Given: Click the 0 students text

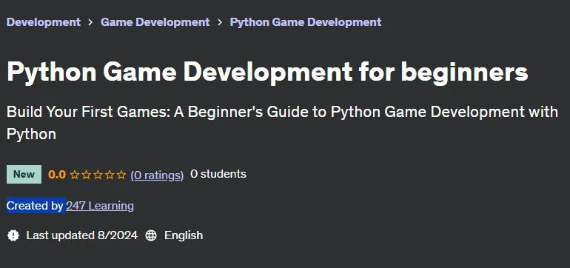Looking at the screenshot, I should pyautogui.click(x=218, y=174).
